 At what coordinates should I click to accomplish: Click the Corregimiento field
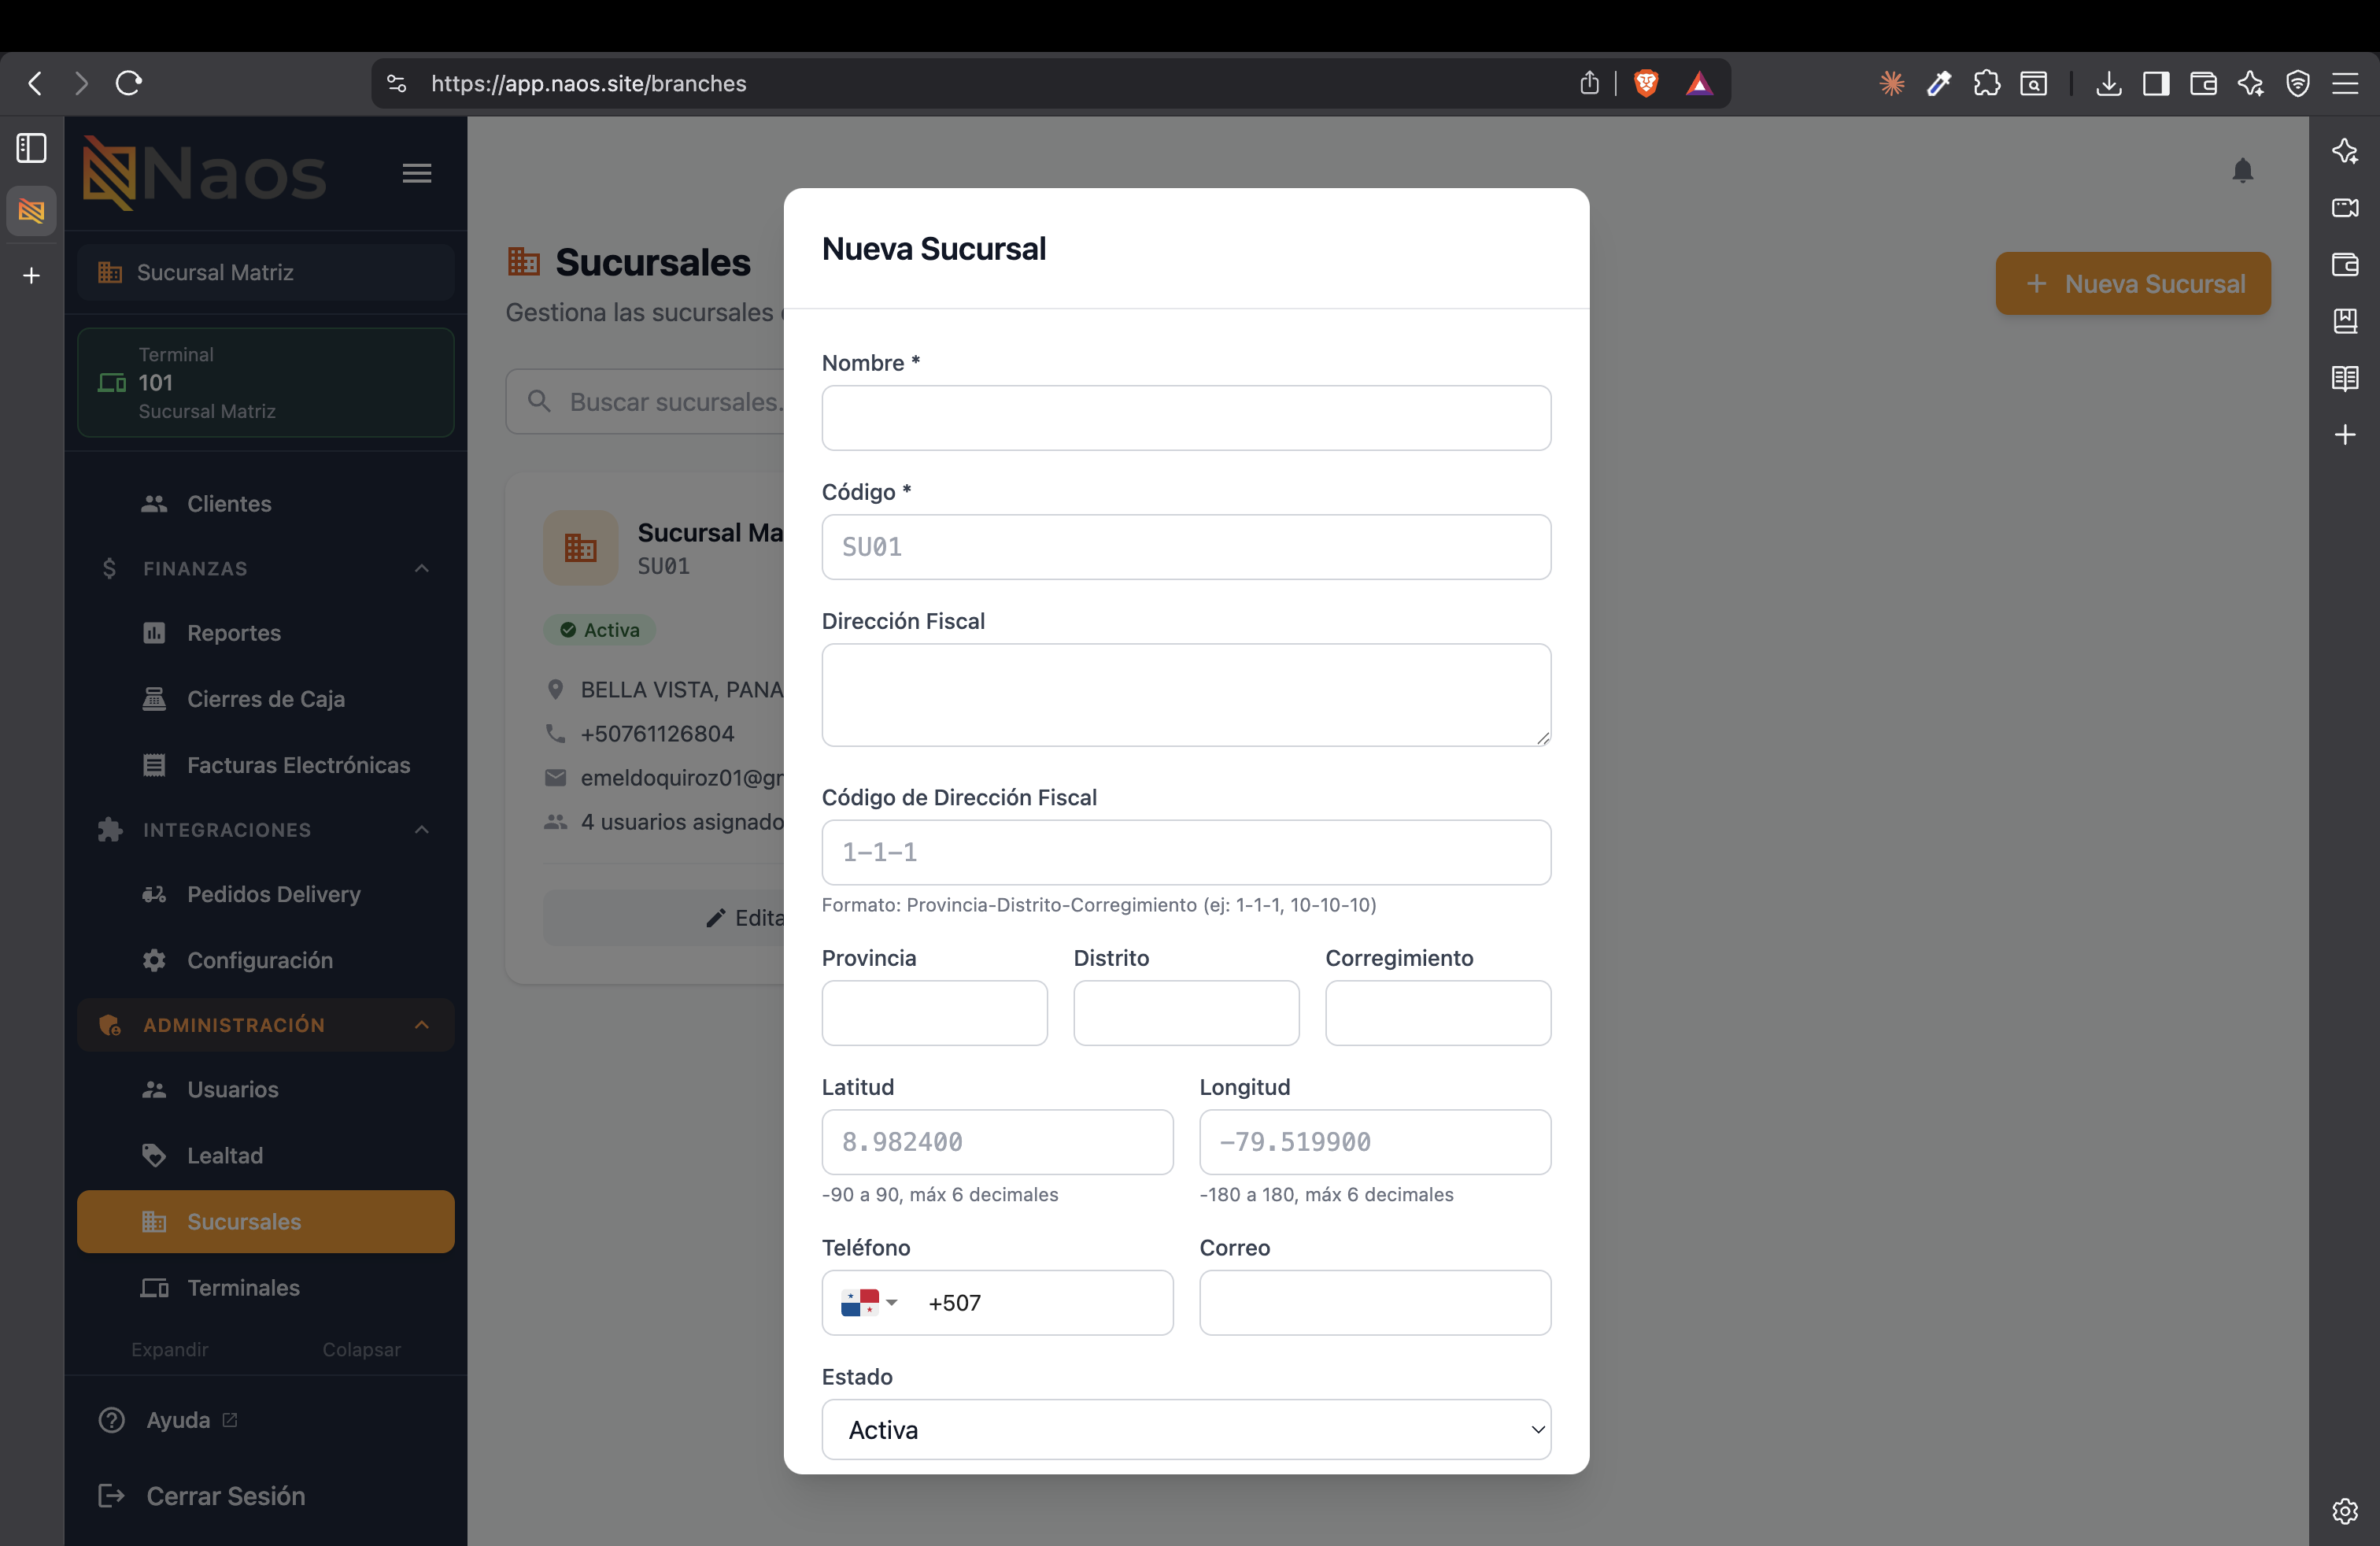[x=1438, y=1013]
